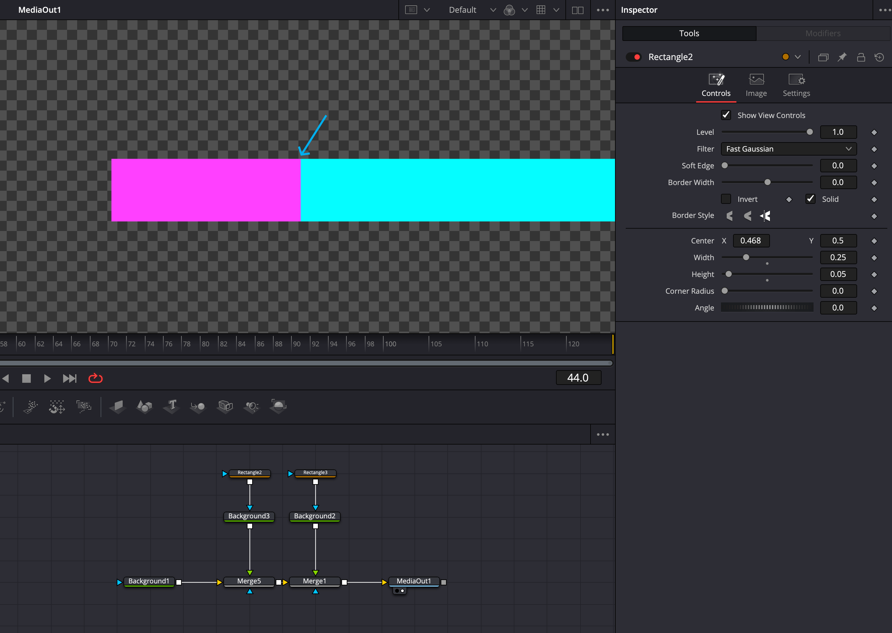This screenshot has width=892, height=633.
Task: Click the Height value field
Action: click(x=838, y=274)
